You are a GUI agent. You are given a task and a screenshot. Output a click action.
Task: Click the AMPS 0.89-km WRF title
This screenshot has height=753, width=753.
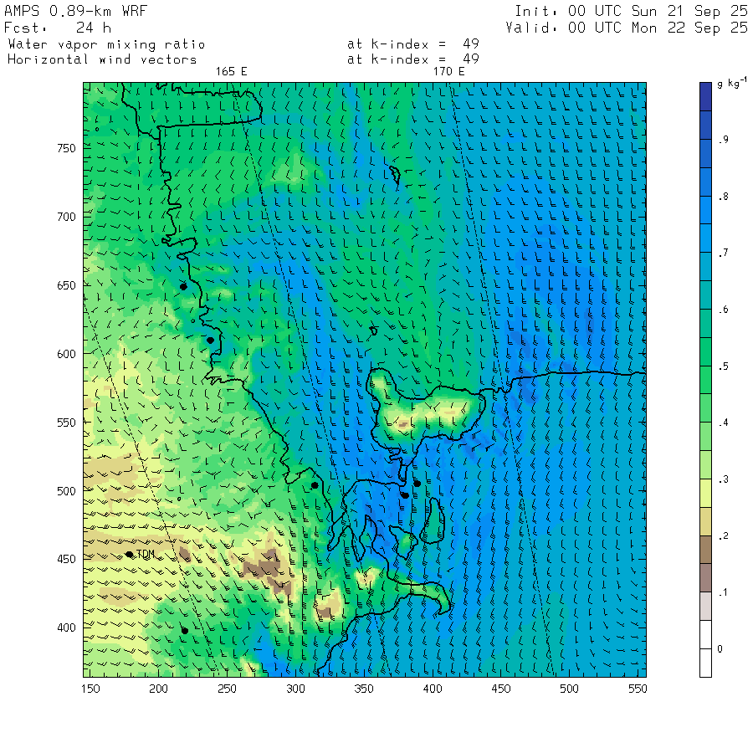[75, 11]
